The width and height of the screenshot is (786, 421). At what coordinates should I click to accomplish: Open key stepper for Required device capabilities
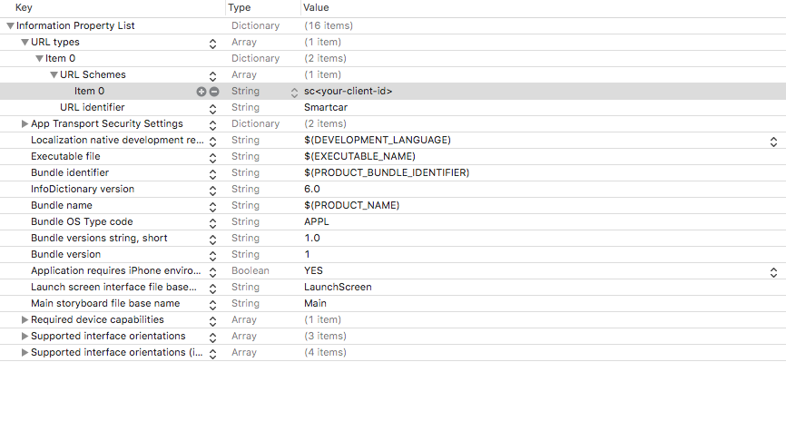point(212,321)
